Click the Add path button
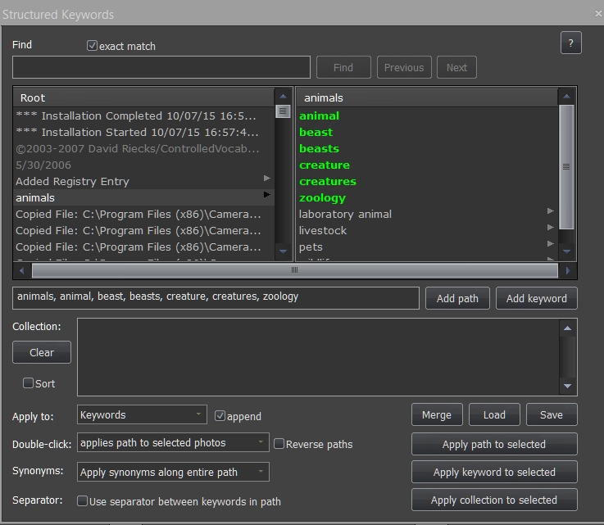Screen dimensions: 604x525 click(457, 298)
